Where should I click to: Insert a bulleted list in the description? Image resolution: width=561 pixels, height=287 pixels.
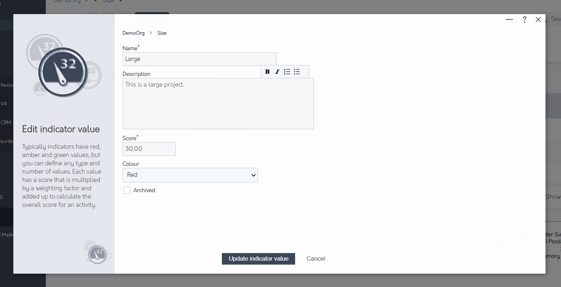(297, 71)
